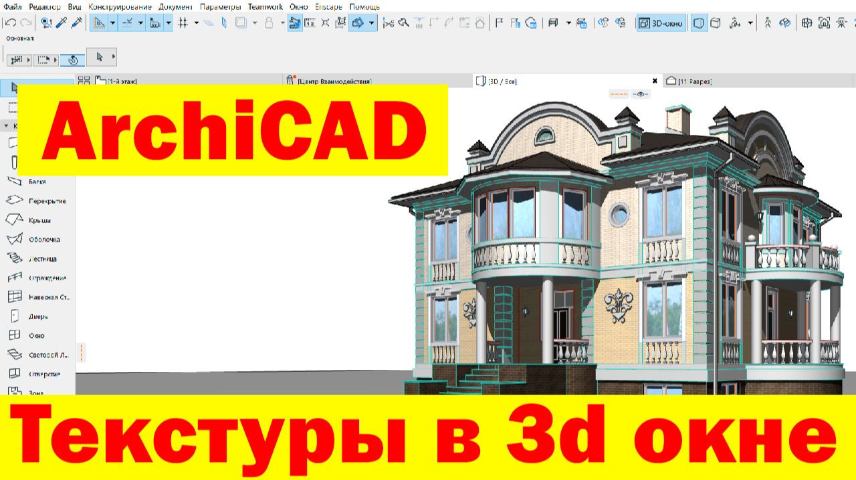Close the 3D / Все tab
This screenshot has height=480, width=856.
[x=655, y=81]
